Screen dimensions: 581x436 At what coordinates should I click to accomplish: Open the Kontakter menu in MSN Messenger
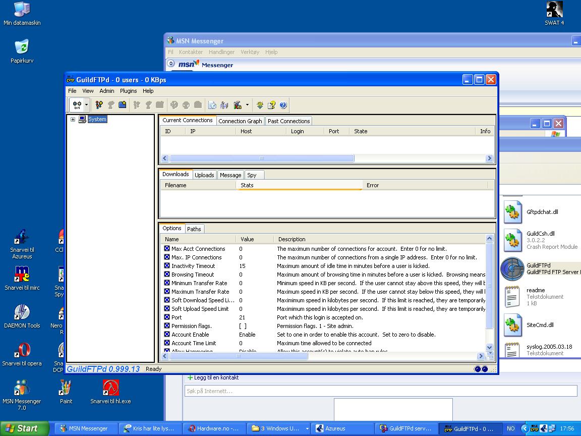click(191, 52)
